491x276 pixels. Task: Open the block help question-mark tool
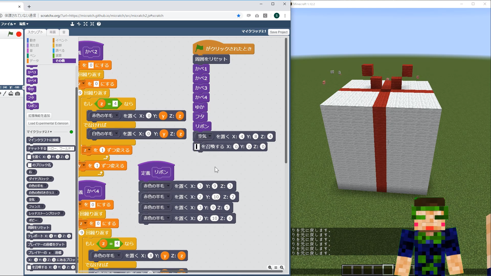(x=99, y=24)
